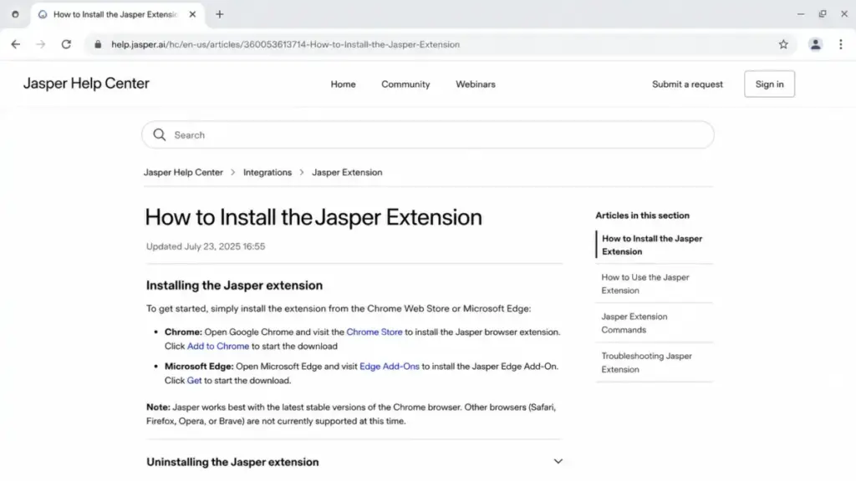This screenshot has height=481, width=856.
Task: Open How to Install the Jasper Extension sidebar article
Action: point(652,245)
